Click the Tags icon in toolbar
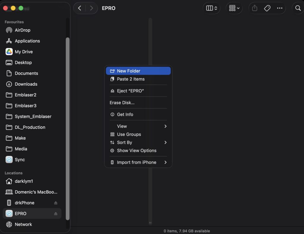The width and height of the screenshot is (304, 234). 267,8
